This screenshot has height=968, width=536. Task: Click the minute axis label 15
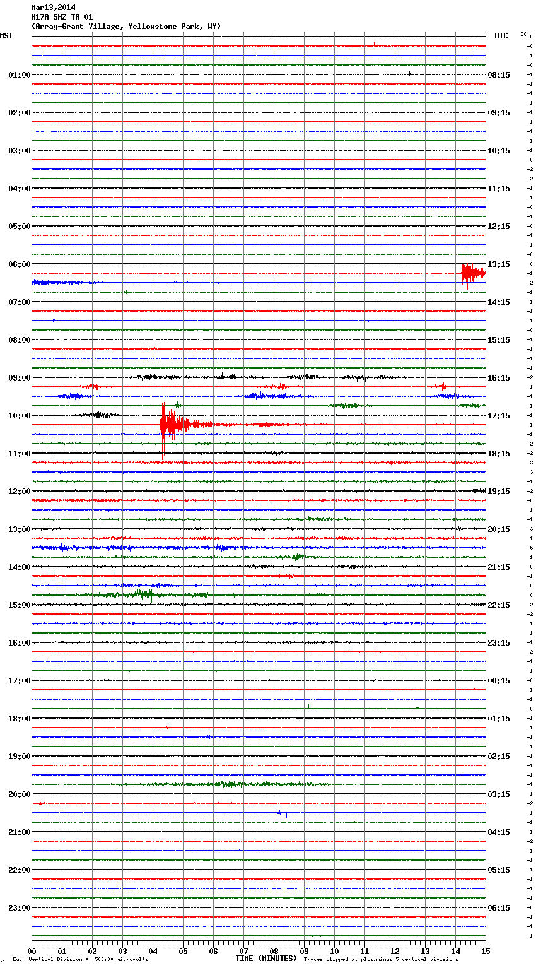486,951
